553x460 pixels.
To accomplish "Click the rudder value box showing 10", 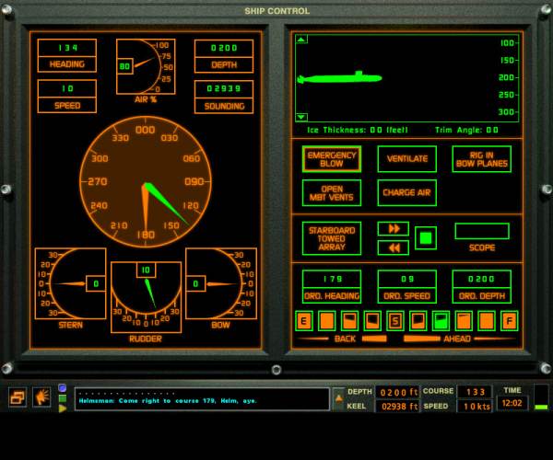I will (146, 270).
